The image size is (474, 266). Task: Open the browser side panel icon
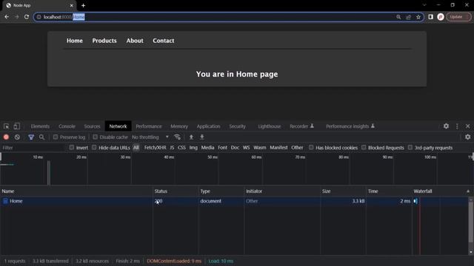[430, 17]
